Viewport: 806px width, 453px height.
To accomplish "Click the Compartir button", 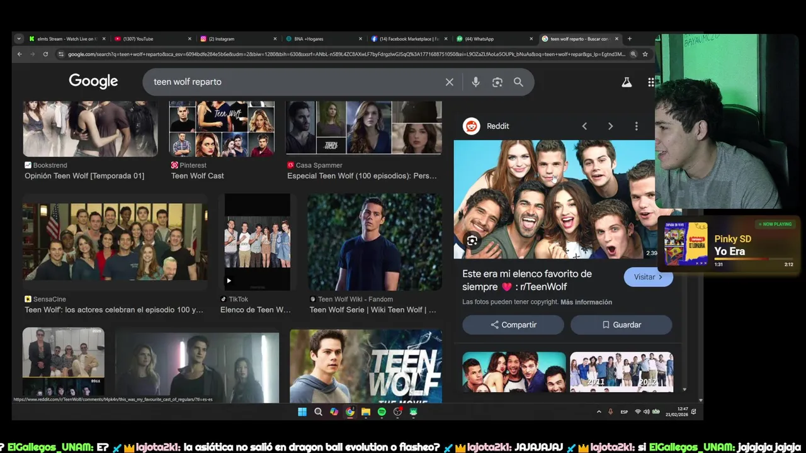I will [x=513, y=325].
